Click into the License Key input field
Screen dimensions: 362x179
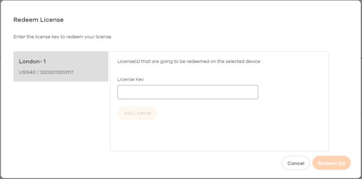(188, 92)
